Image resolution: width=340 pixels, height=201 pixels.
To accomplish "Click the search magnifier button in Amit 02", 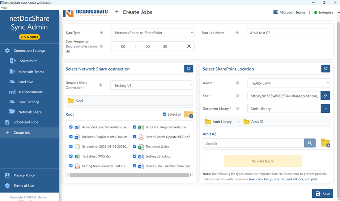I will click(310, 143).
